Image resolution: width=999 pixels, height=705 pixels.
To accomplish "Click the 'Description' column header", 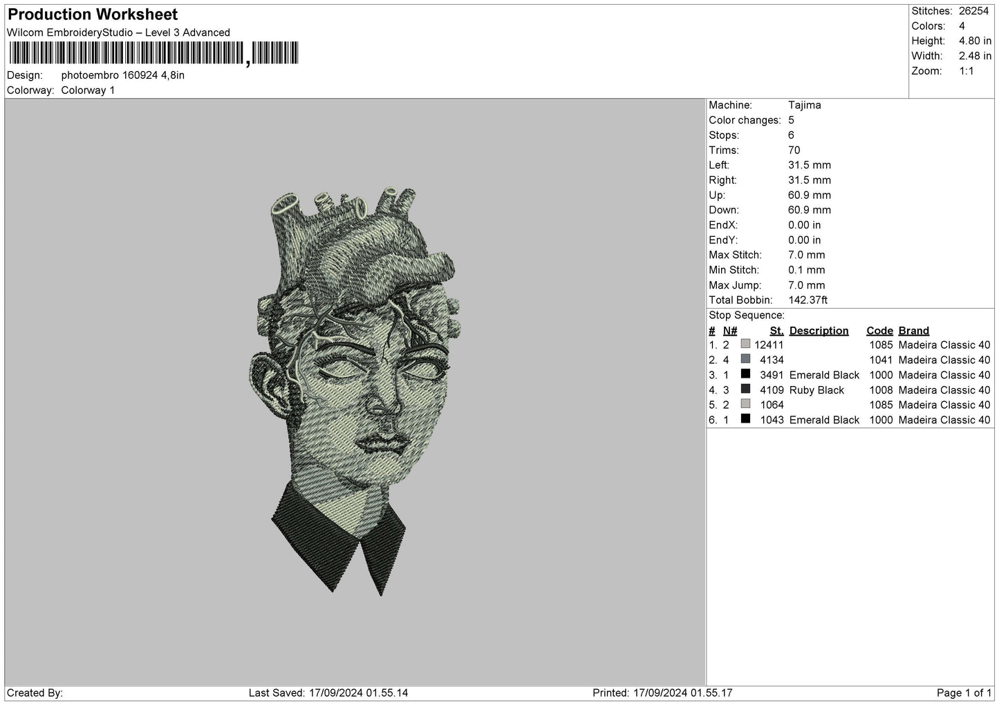I will pyautogui.click(x=819, y=331).
